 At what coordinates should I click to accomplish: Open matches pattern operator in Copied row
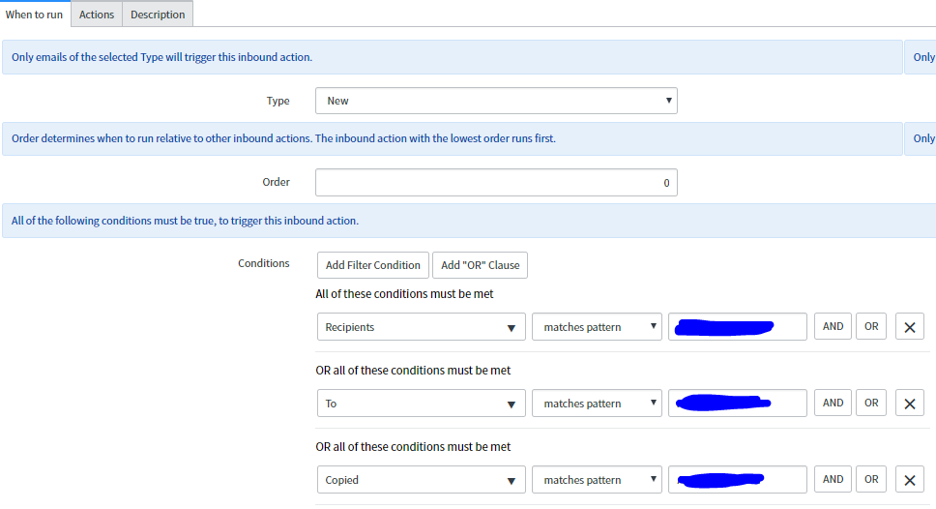[x=597, y=480]
